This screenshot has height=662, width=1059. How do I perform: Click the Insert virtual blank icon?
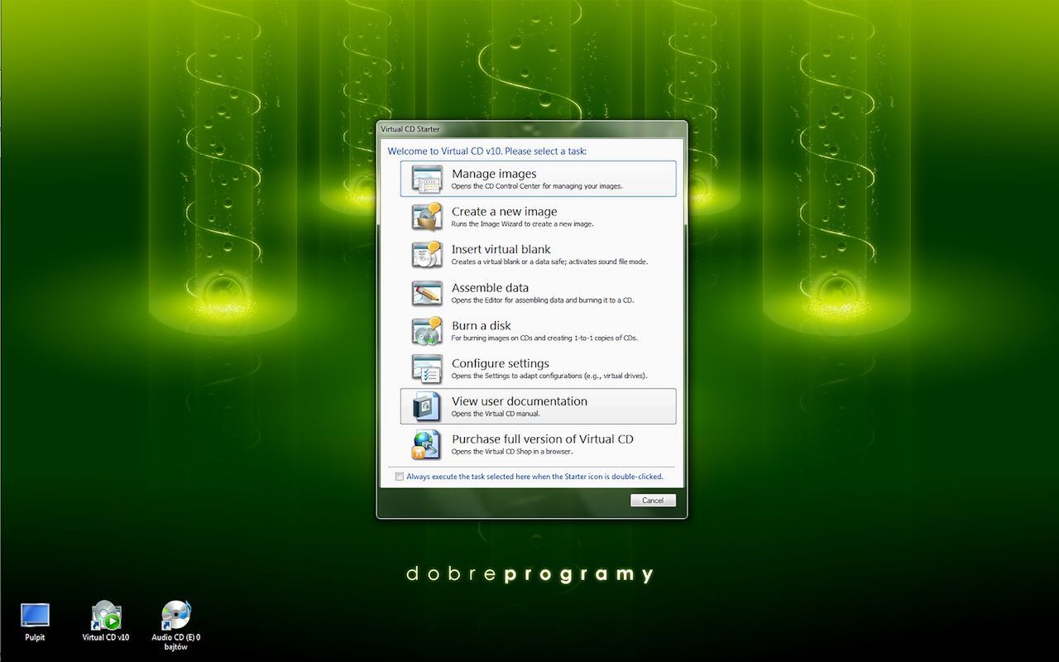(x=427, y=254)
